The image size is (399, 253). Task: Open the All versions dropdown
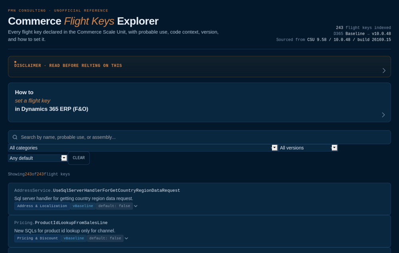pos(308,148)
